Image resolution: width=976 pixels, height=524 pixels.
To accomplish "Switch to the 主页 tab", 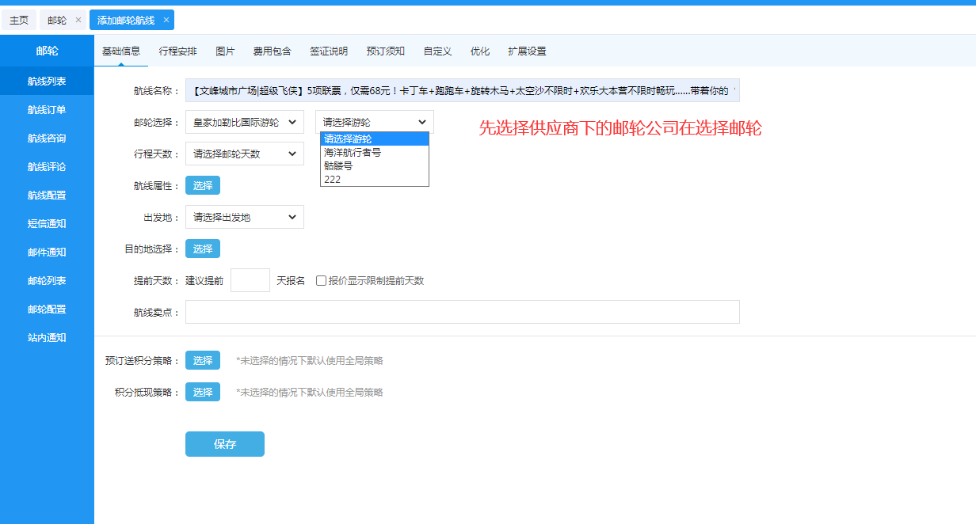I will [x=19, y=20].
